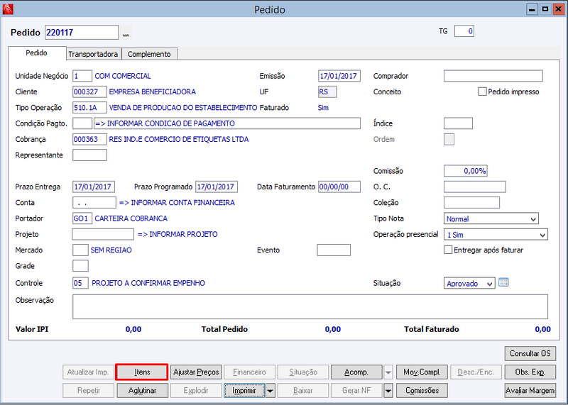Open Comissões
568x405 pixels.
point(422,391)
